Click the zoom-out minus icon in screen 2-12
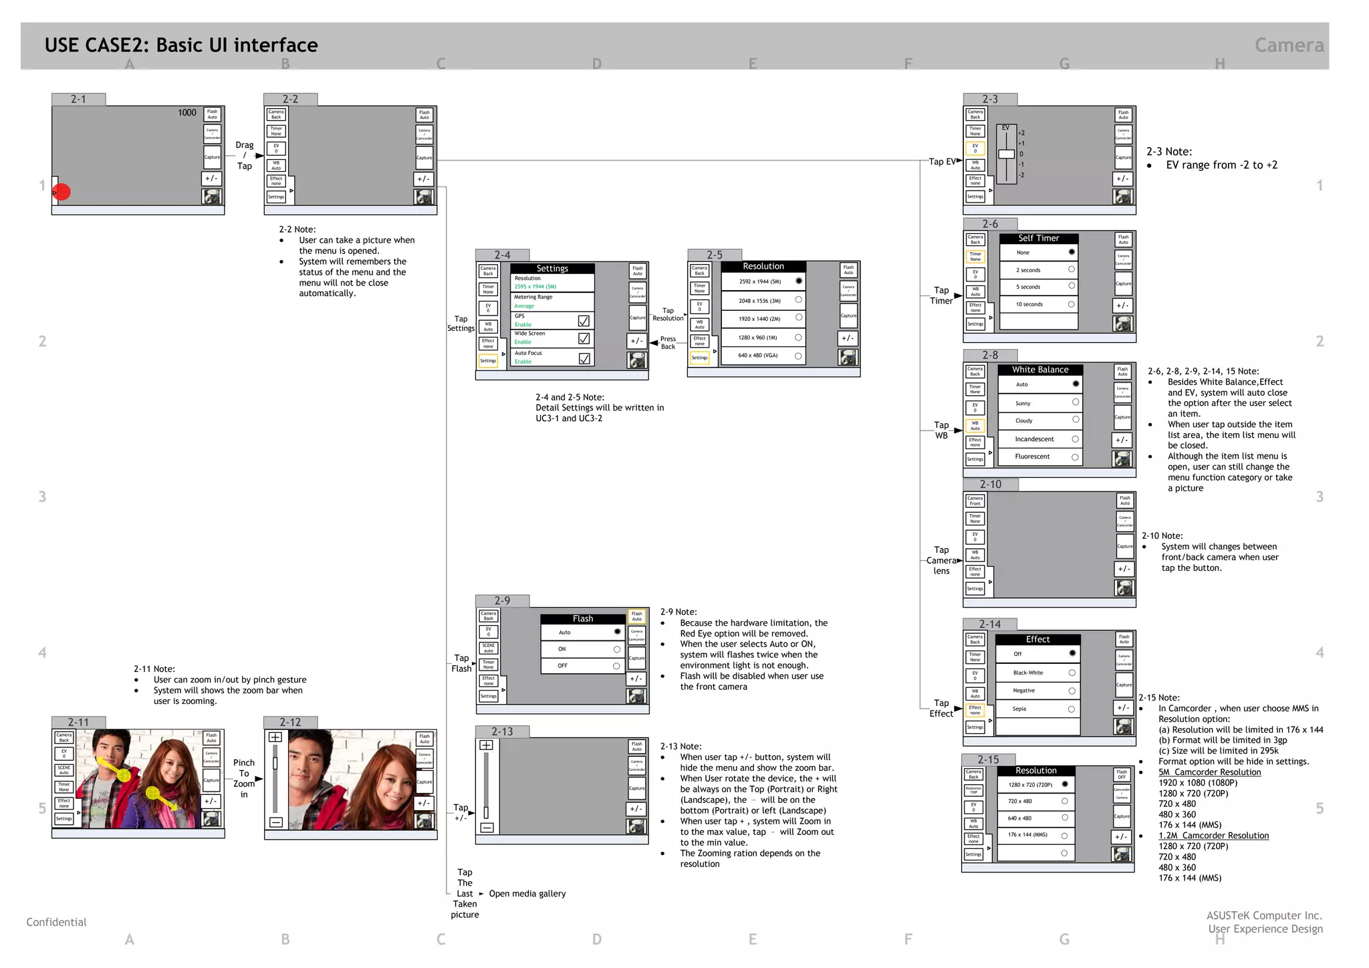The image size is (1369, 968). point(275,823)
